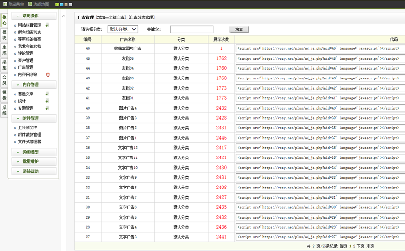405x251 pixels.
Task: Open the 默认分类 category dropdown
Action: (123, 30)
